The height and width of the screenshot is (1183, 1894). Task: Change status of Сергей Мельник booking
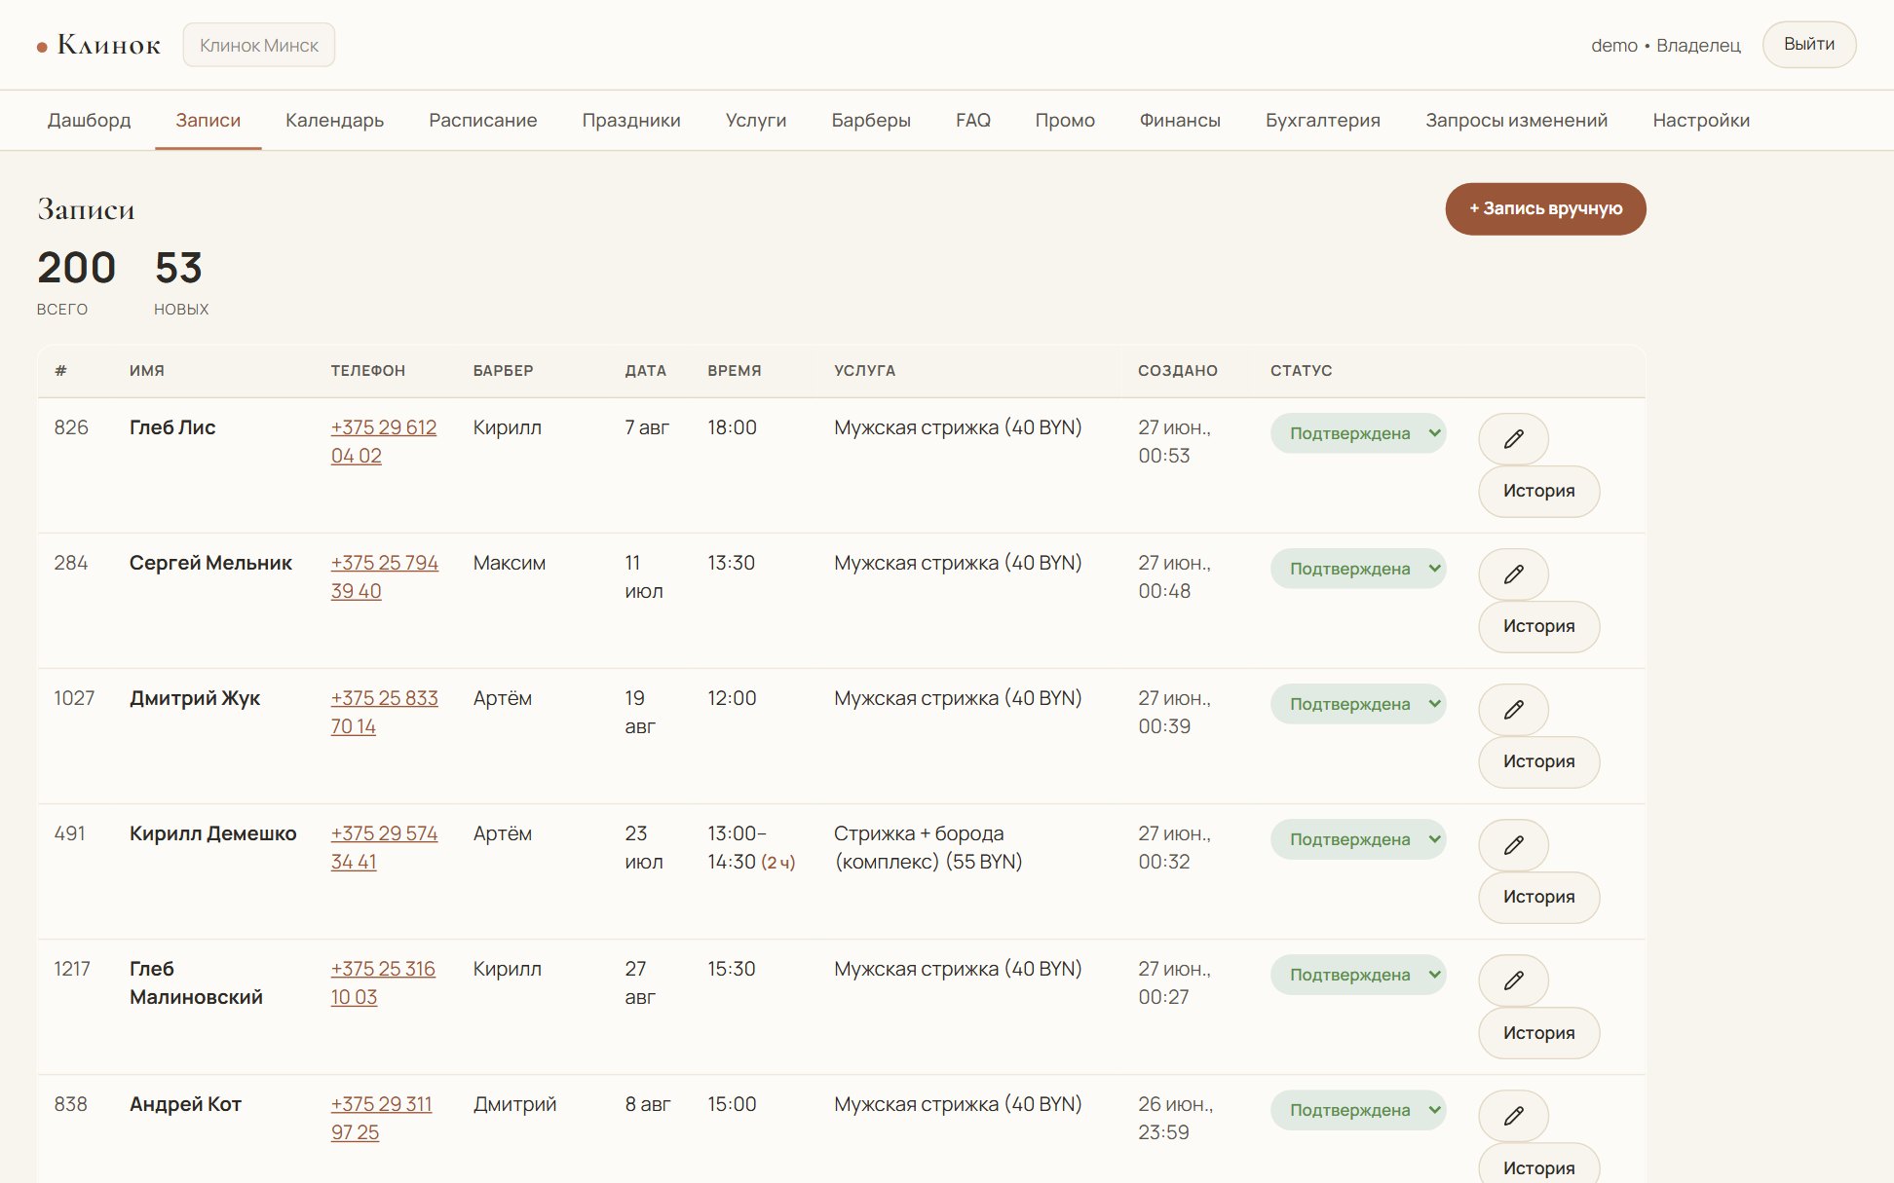click(1358, 569)
